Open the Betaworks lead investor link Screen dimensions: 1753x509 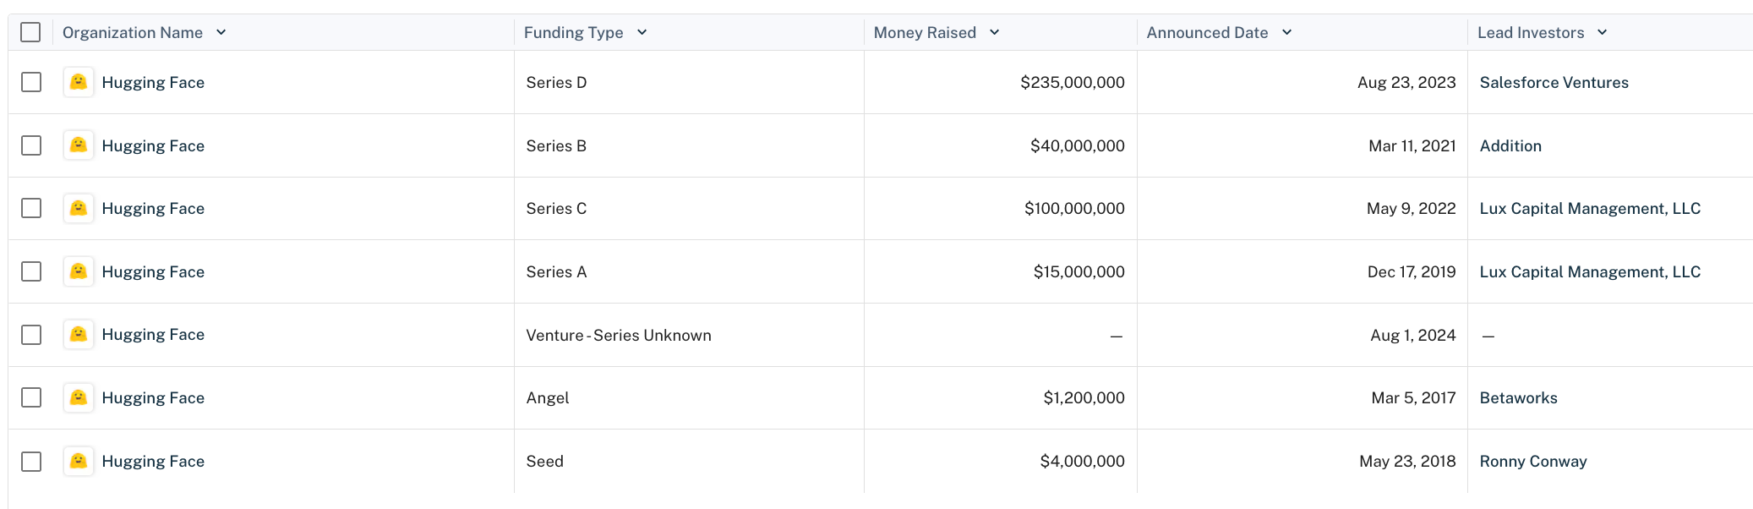1518,397
